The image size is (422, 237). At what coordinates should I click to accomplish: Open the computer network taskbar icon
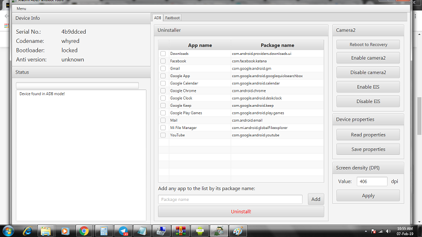tap(161, 231)
